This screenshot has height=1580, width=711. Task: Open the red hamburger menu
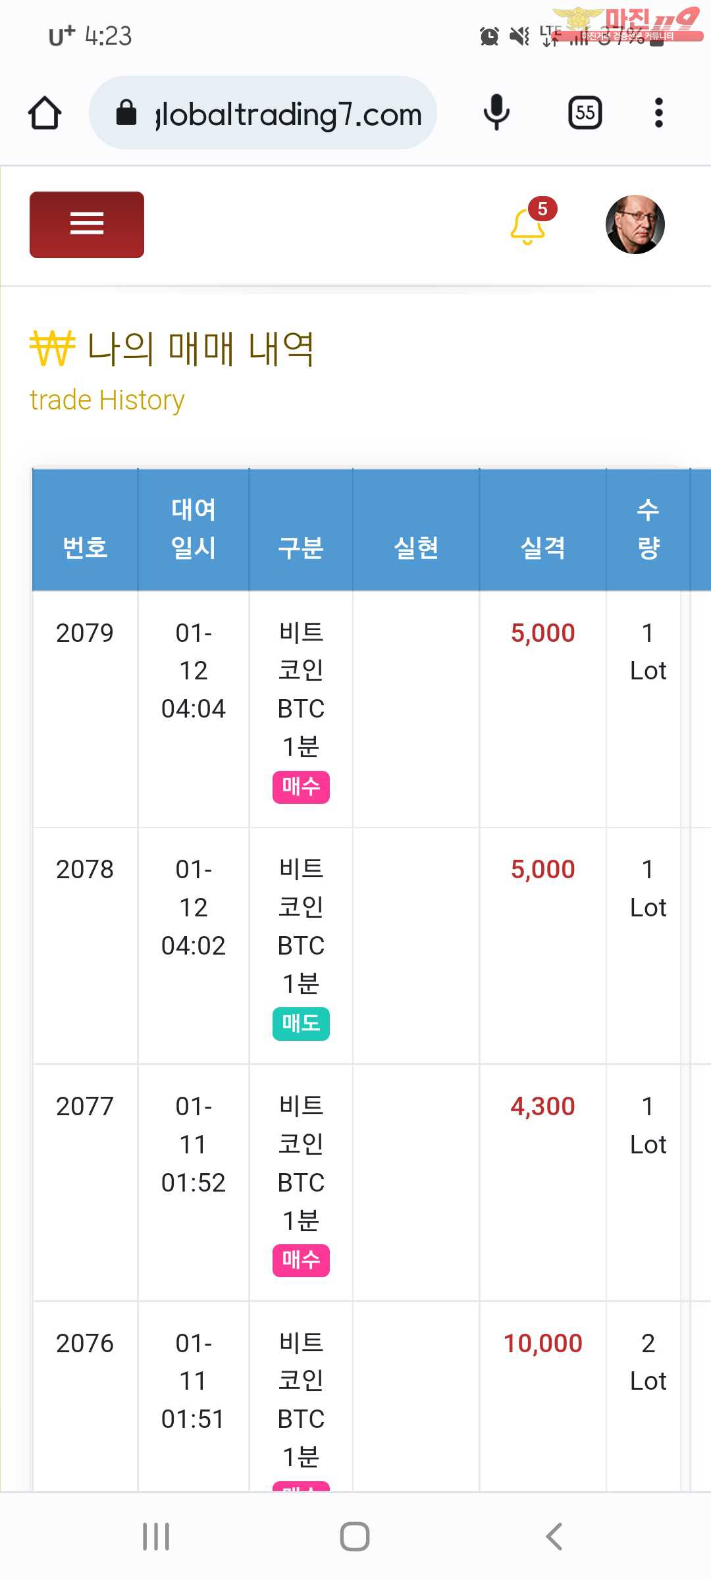coord(87,224)
